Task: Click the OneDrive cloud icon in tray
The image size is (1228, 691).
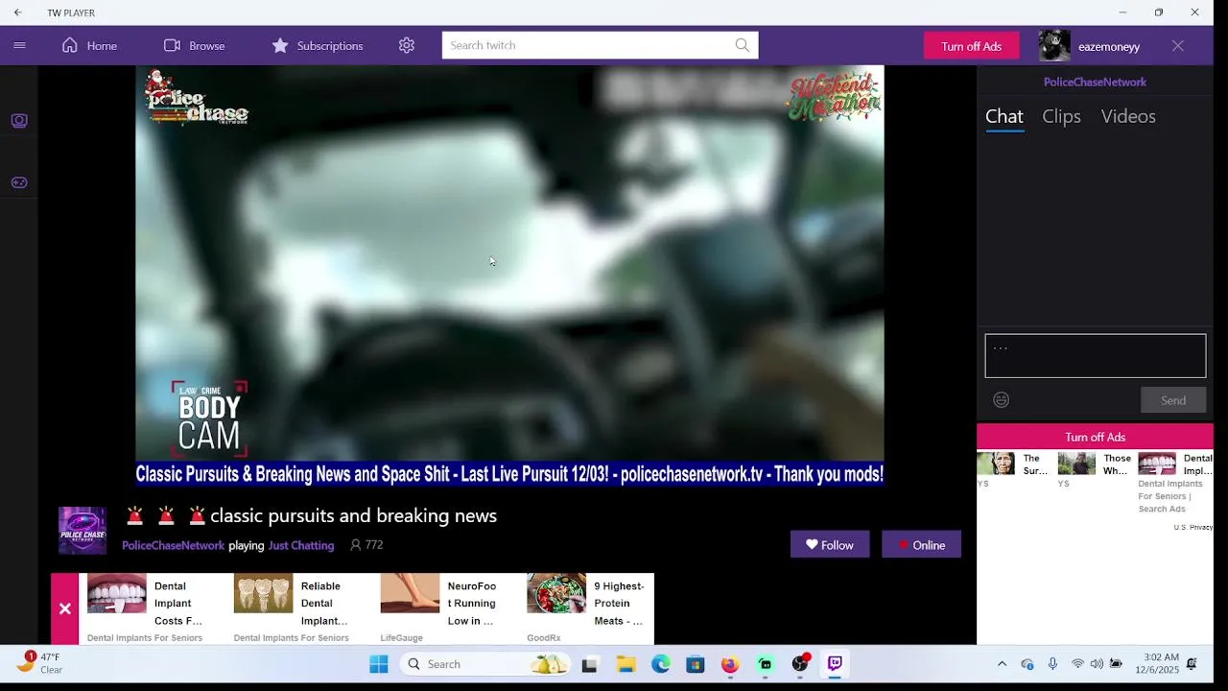Action: pyautogui.click(x=1027, y=664)
